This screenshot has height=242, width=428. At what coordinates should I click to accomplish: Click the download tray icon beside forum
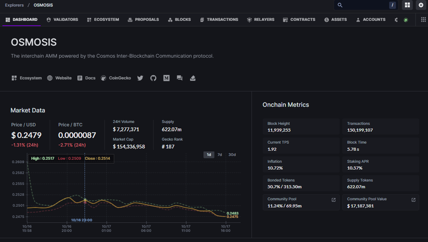193,78
